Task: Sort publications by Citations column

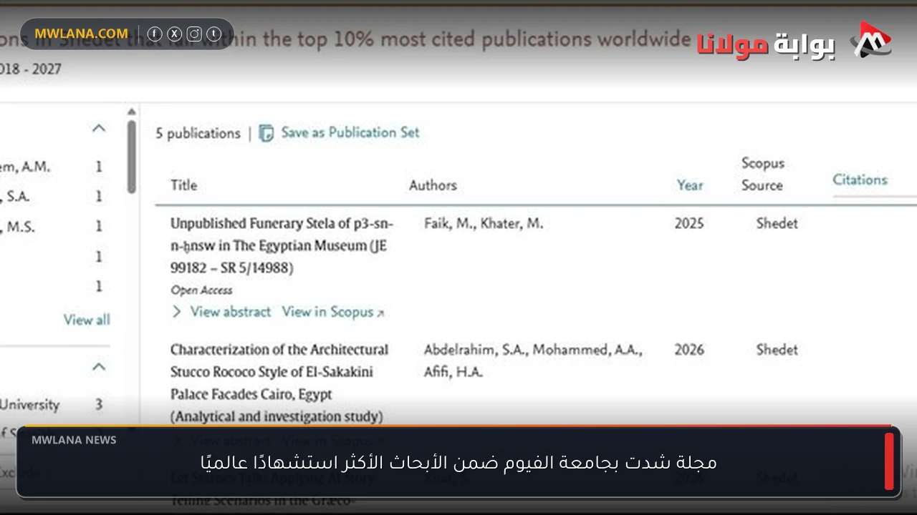Action: point(860,180)
